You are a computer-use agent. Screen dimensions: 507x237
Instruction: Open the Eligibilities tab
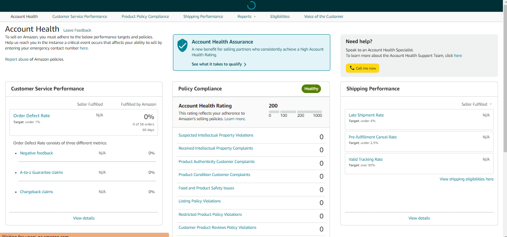click(280, 16)
